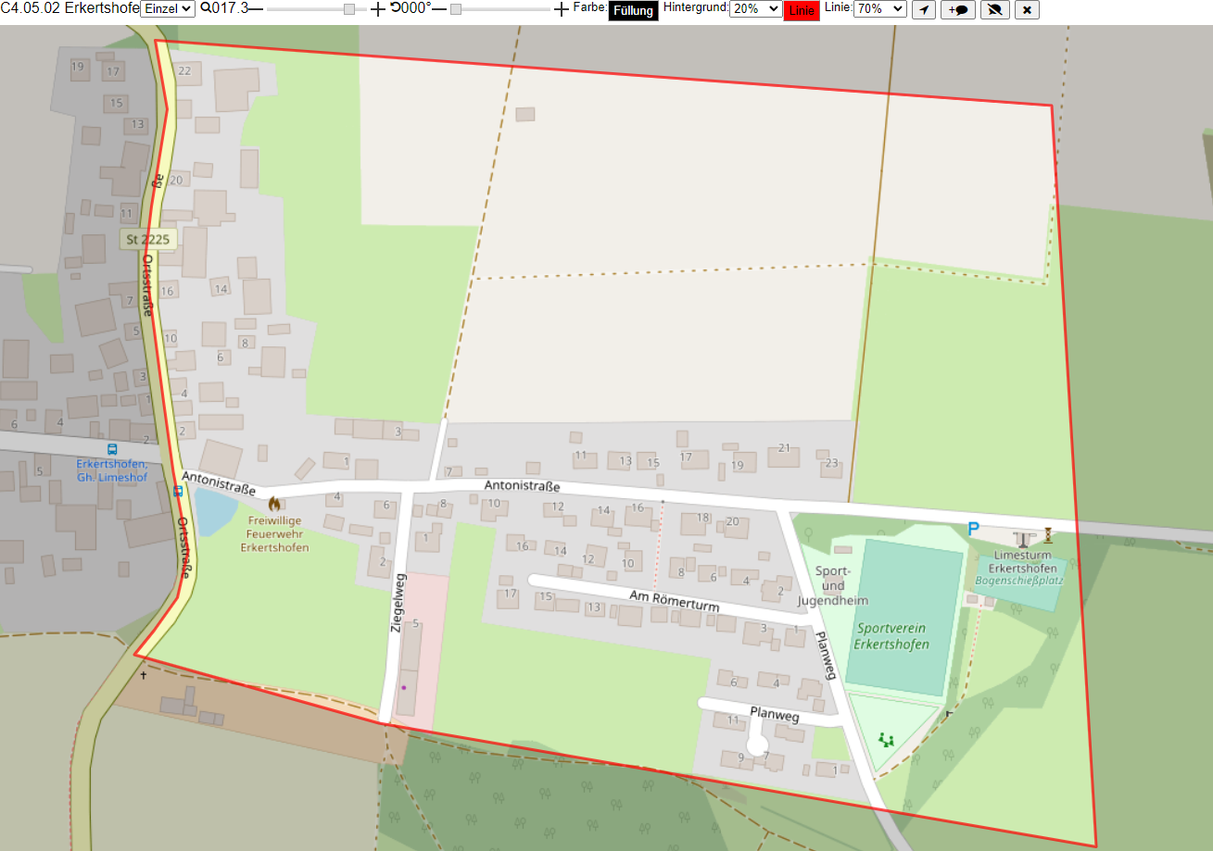Click the St 2225 road label
Viewport: 1213px width, 851px height.
pyautogui.click(x=148, y=240)
